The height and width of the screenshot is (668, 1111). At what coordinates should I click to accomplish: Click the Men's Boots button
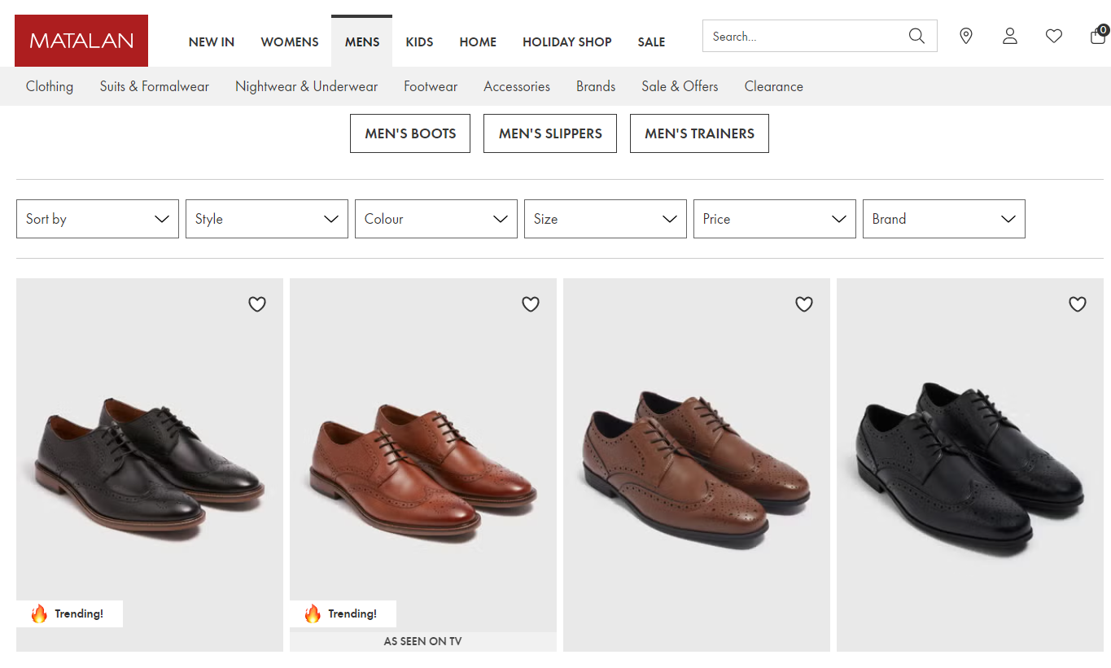coord(410,133)
